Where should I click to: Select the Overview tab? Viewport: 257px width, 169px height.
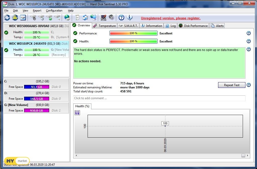[82, 25]
